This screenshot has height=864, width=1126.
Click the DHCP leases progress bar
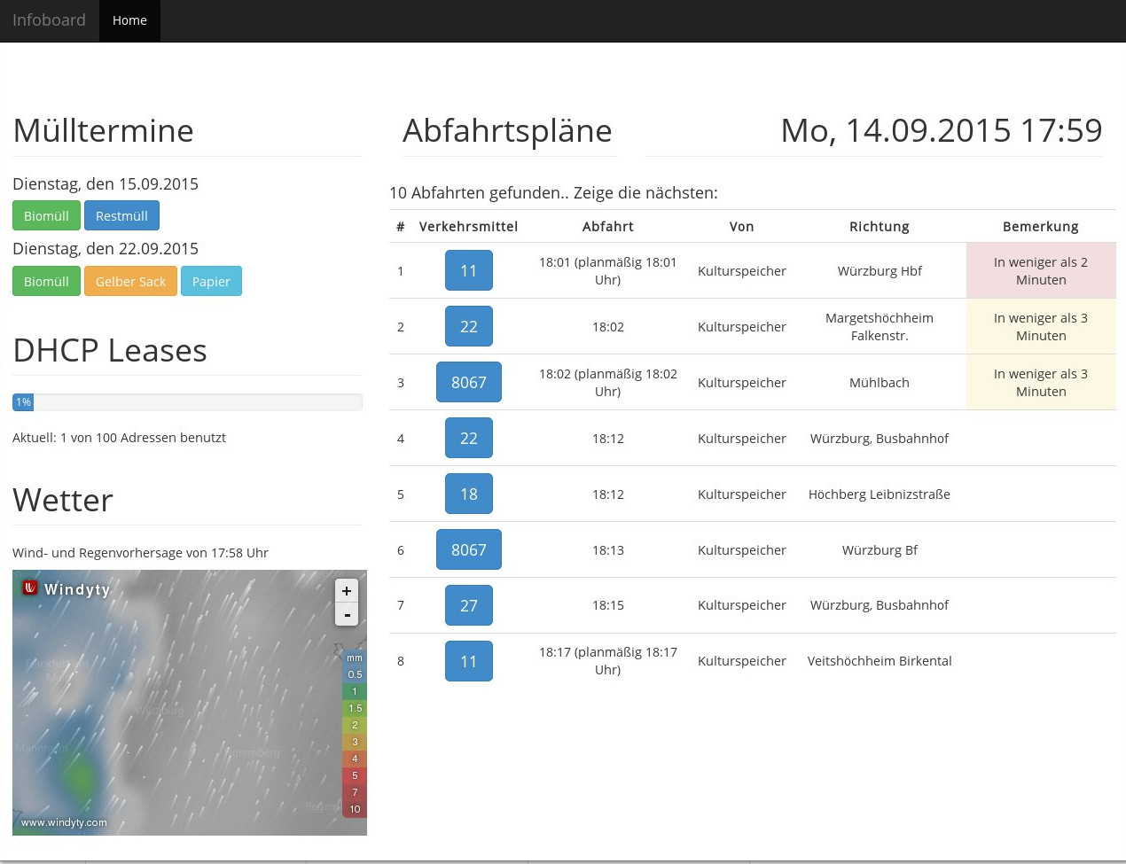187,402
